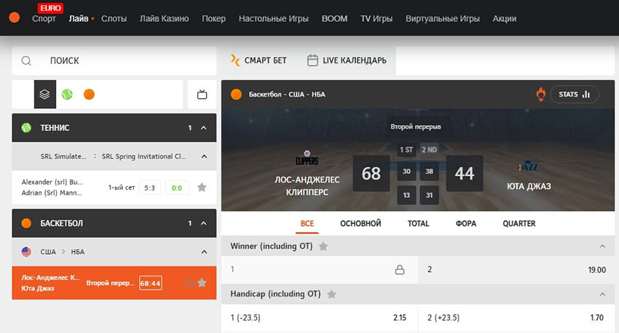Switch to ФОРА markets tab

pyautogui.click(x=466, y=223)
